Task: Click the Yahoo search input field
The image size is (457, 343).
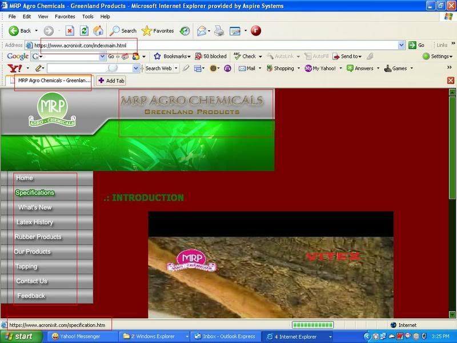Action: pos(90,68)
